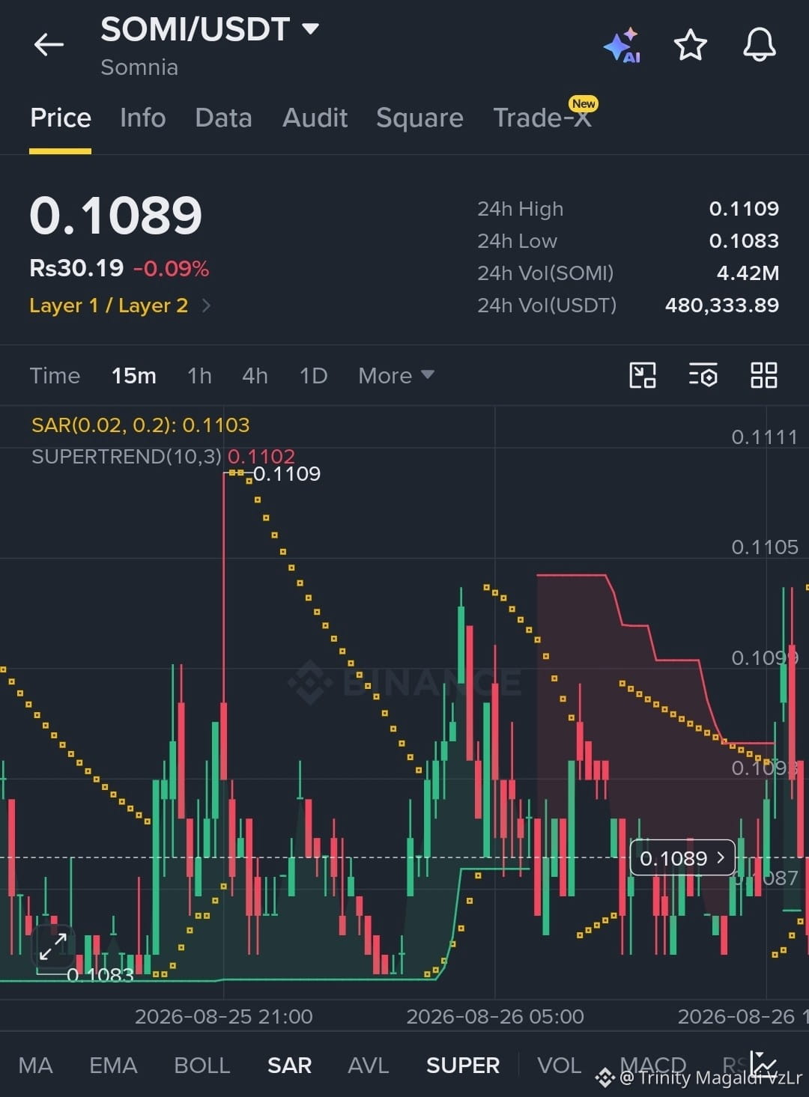
Task: Open the AI assistant sparkle icon
Action: [x=622, y=46]
